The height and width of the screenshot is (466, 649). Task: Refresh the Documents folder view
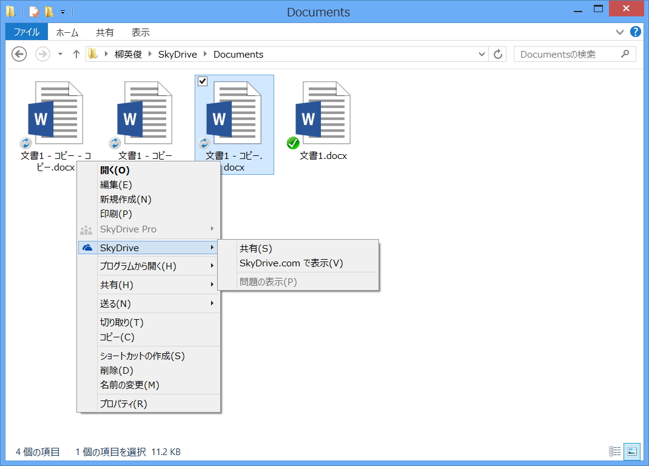click(497, 54)
